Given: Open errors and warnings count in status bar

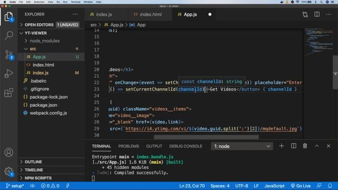Looking at the screenshot, I should pyautogui.click(x=50, y=186).
